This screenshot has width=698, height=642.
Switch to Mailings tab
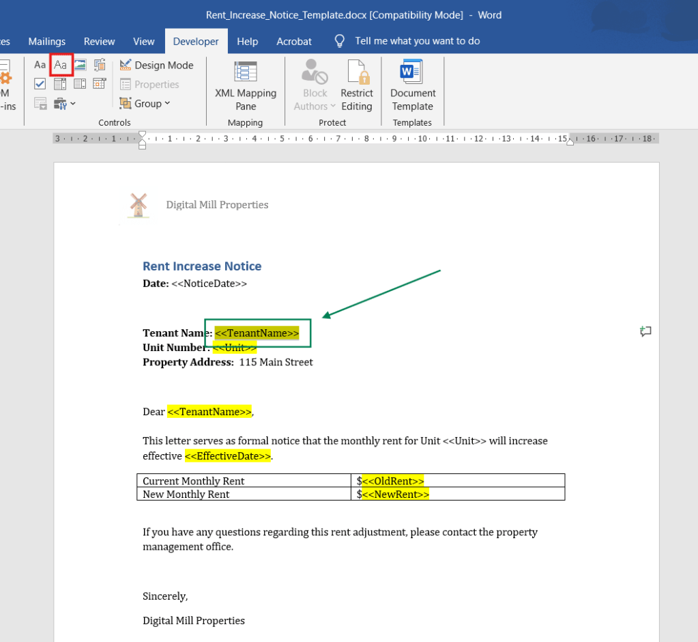tap(47, 42)
